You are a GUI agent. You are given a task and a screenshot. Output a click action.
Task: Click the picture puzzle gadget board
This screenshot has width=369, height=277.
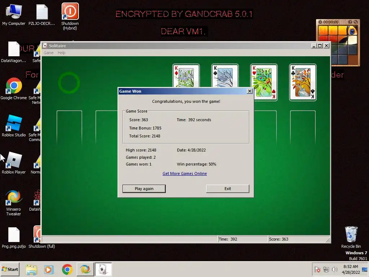click(x=338, y=45)
